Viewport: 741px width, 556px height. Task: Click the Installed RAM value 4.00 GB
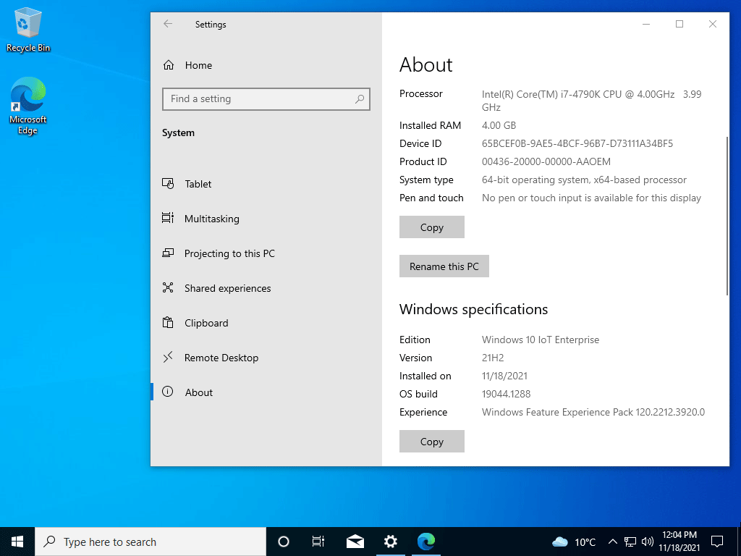(x=499, y=125)
